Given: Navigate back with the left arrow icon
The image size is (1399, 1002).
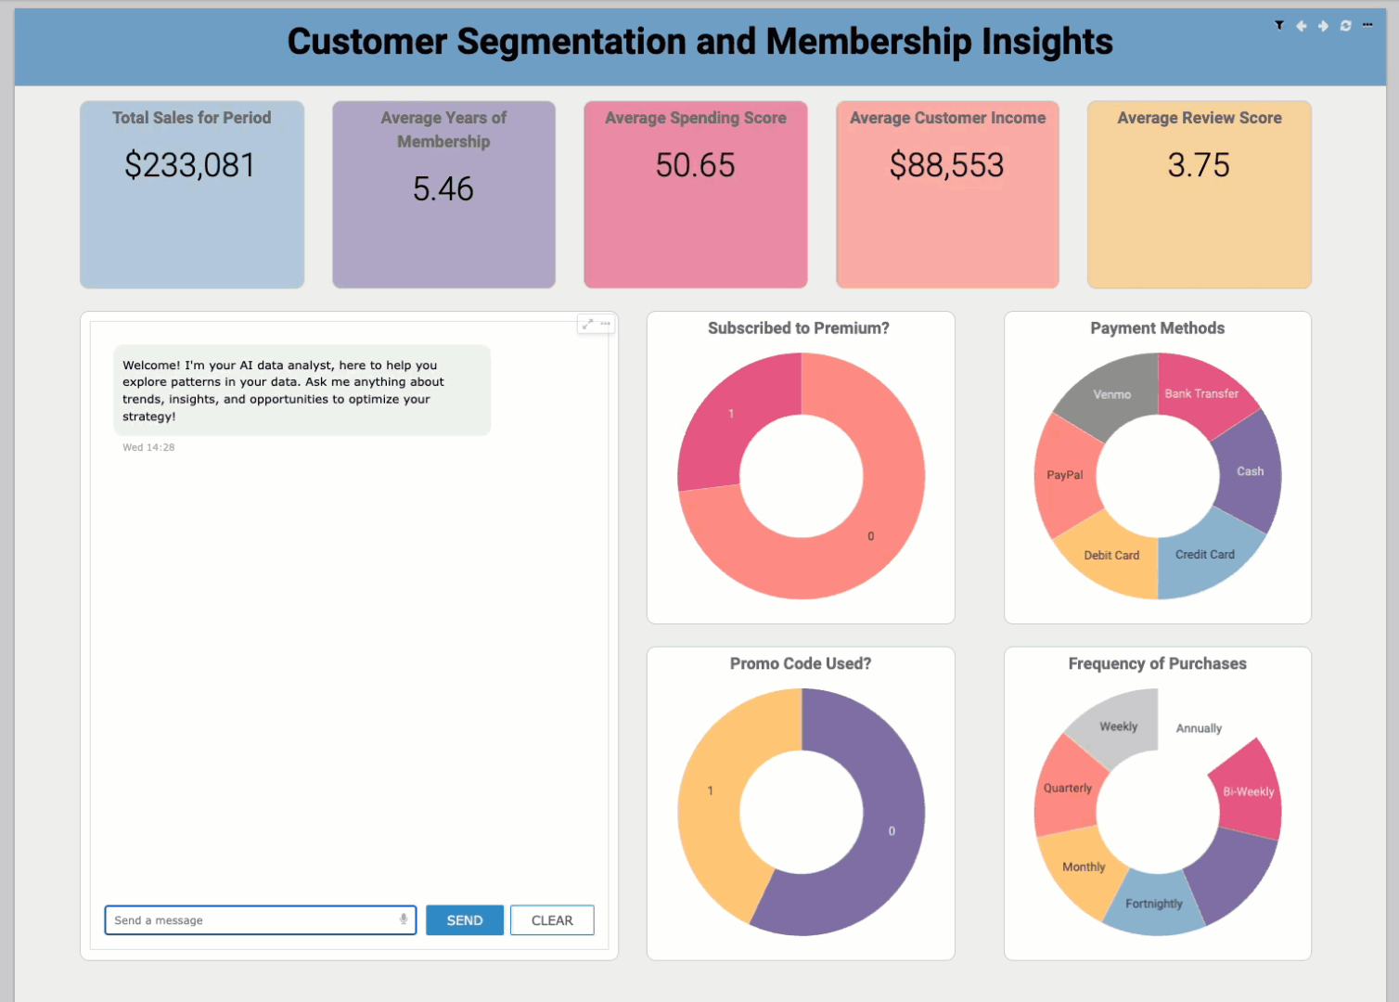Looking at the screenshot, I should tap(1302, 25).
